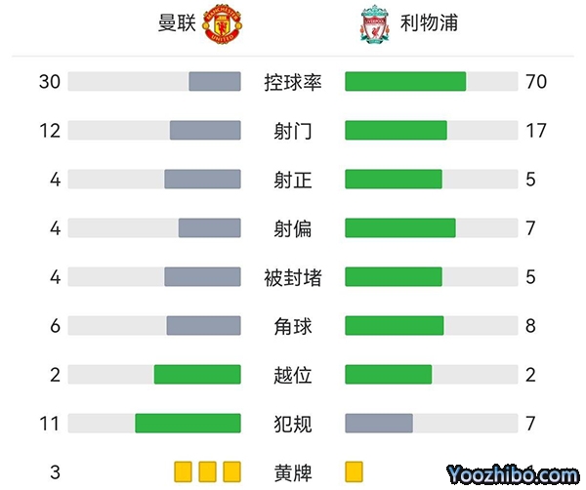Select the 黄牌 yellow cards label
The width and height of the screenshot is (586, 490).
click(x=293, y=472)
